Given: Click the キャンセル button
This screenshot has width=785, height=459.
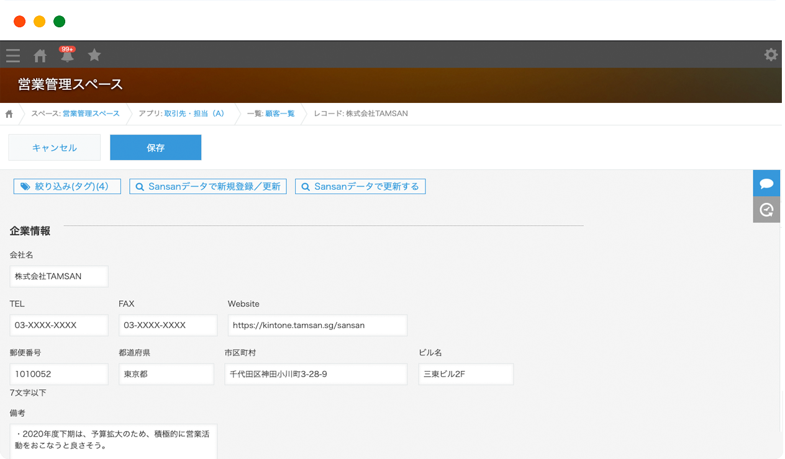Looking at the screenshot, I should click(x=55, y=148).
